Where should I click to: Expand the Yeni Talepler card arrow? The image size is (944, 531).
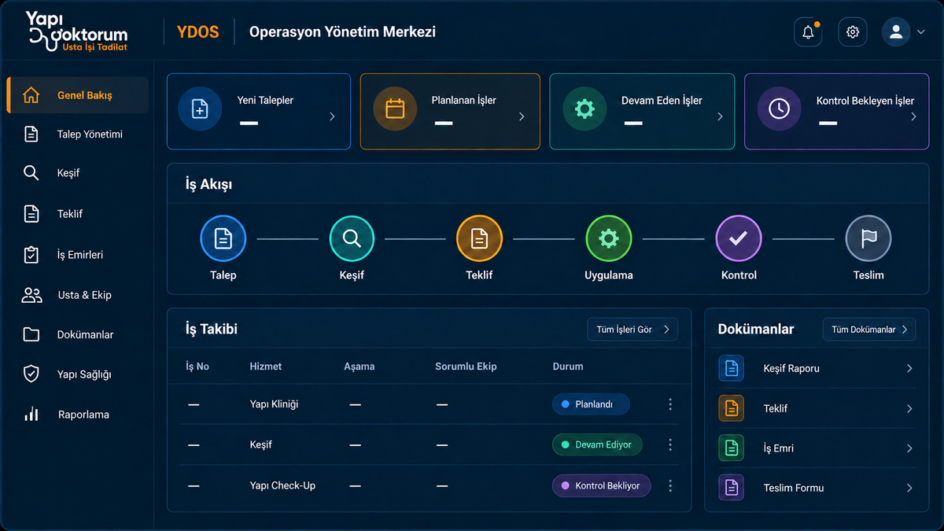[332, 116]
